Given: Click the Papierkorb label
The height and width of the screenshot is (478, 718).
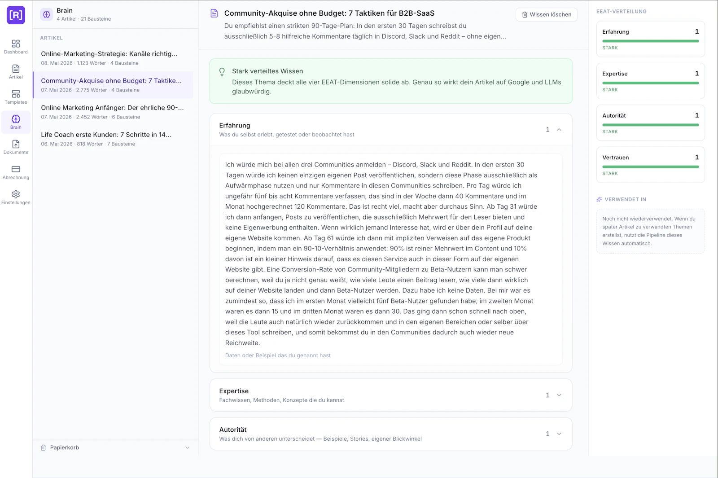Looking at the screenshot, I should tap(65, 447).
